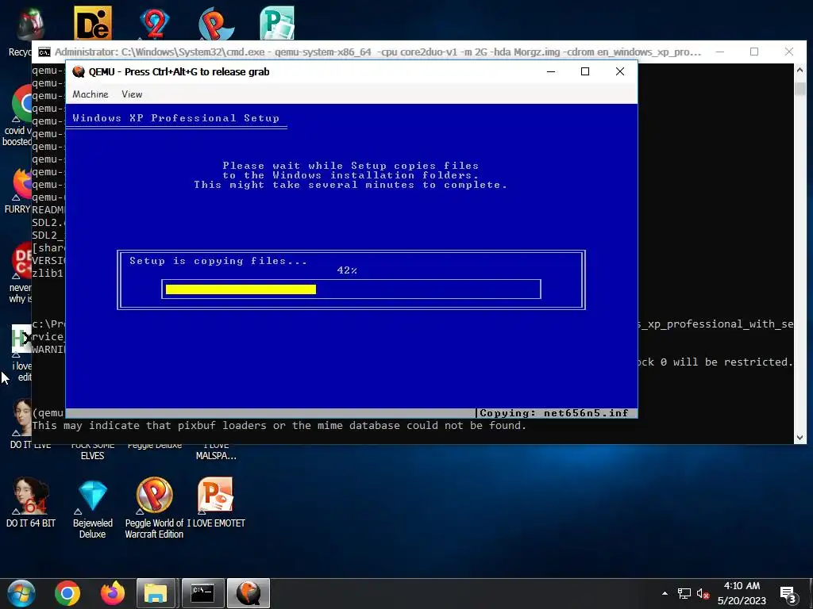
Task: Open the Peggle icon in top row
Action: (x=216, y=23)
